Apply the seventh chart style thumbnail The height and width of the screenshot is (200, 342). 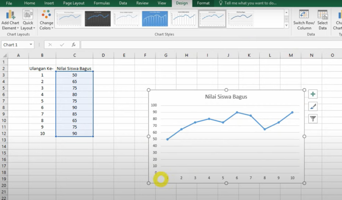tap(240, 19)
